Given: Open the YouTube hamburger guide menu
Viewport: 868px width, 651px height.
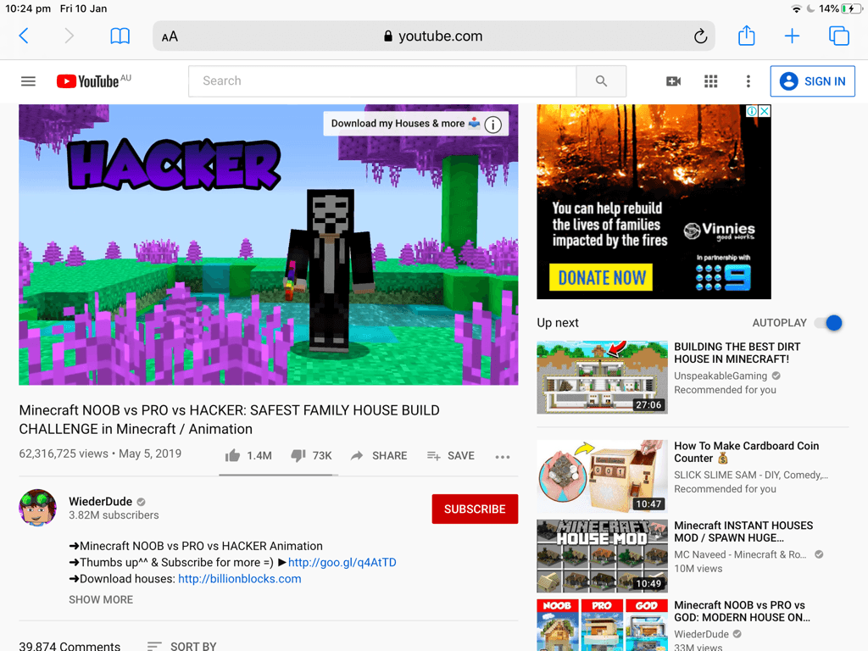Looking at the screenshot, I should pos(28,81).
